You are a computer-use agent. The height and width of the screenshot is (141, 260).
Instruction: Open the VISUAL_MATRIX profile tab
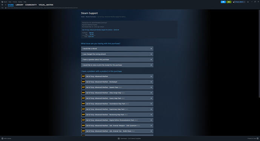point(46,5)
